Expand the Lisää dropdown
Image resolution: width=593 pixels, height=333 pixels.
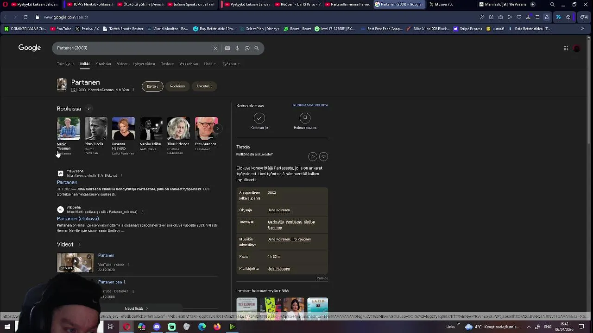[210, 64]
